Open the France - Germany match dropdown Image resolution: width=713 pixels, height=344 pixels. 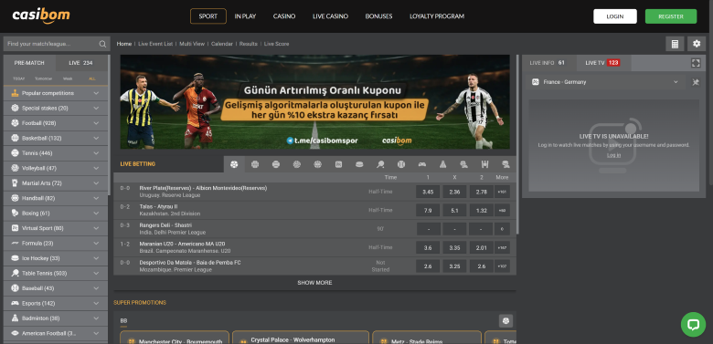(x=605, y=82)
